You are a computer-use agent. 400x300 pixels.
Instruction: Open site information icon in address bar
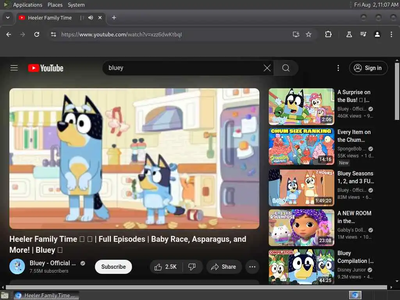(x=53, y=34)
